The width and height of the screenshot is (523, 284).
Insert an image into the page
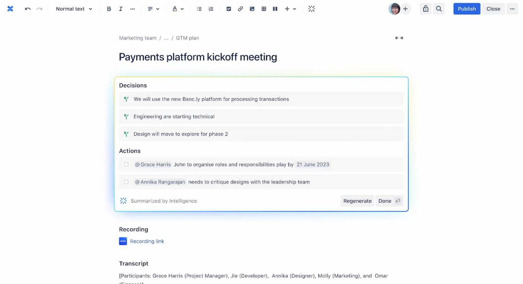[x=252, y=9]
